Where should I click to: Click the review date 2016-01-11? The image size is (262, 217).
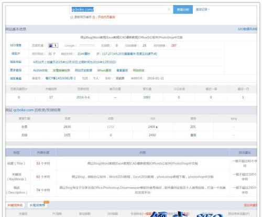click(x=156, y=78)
